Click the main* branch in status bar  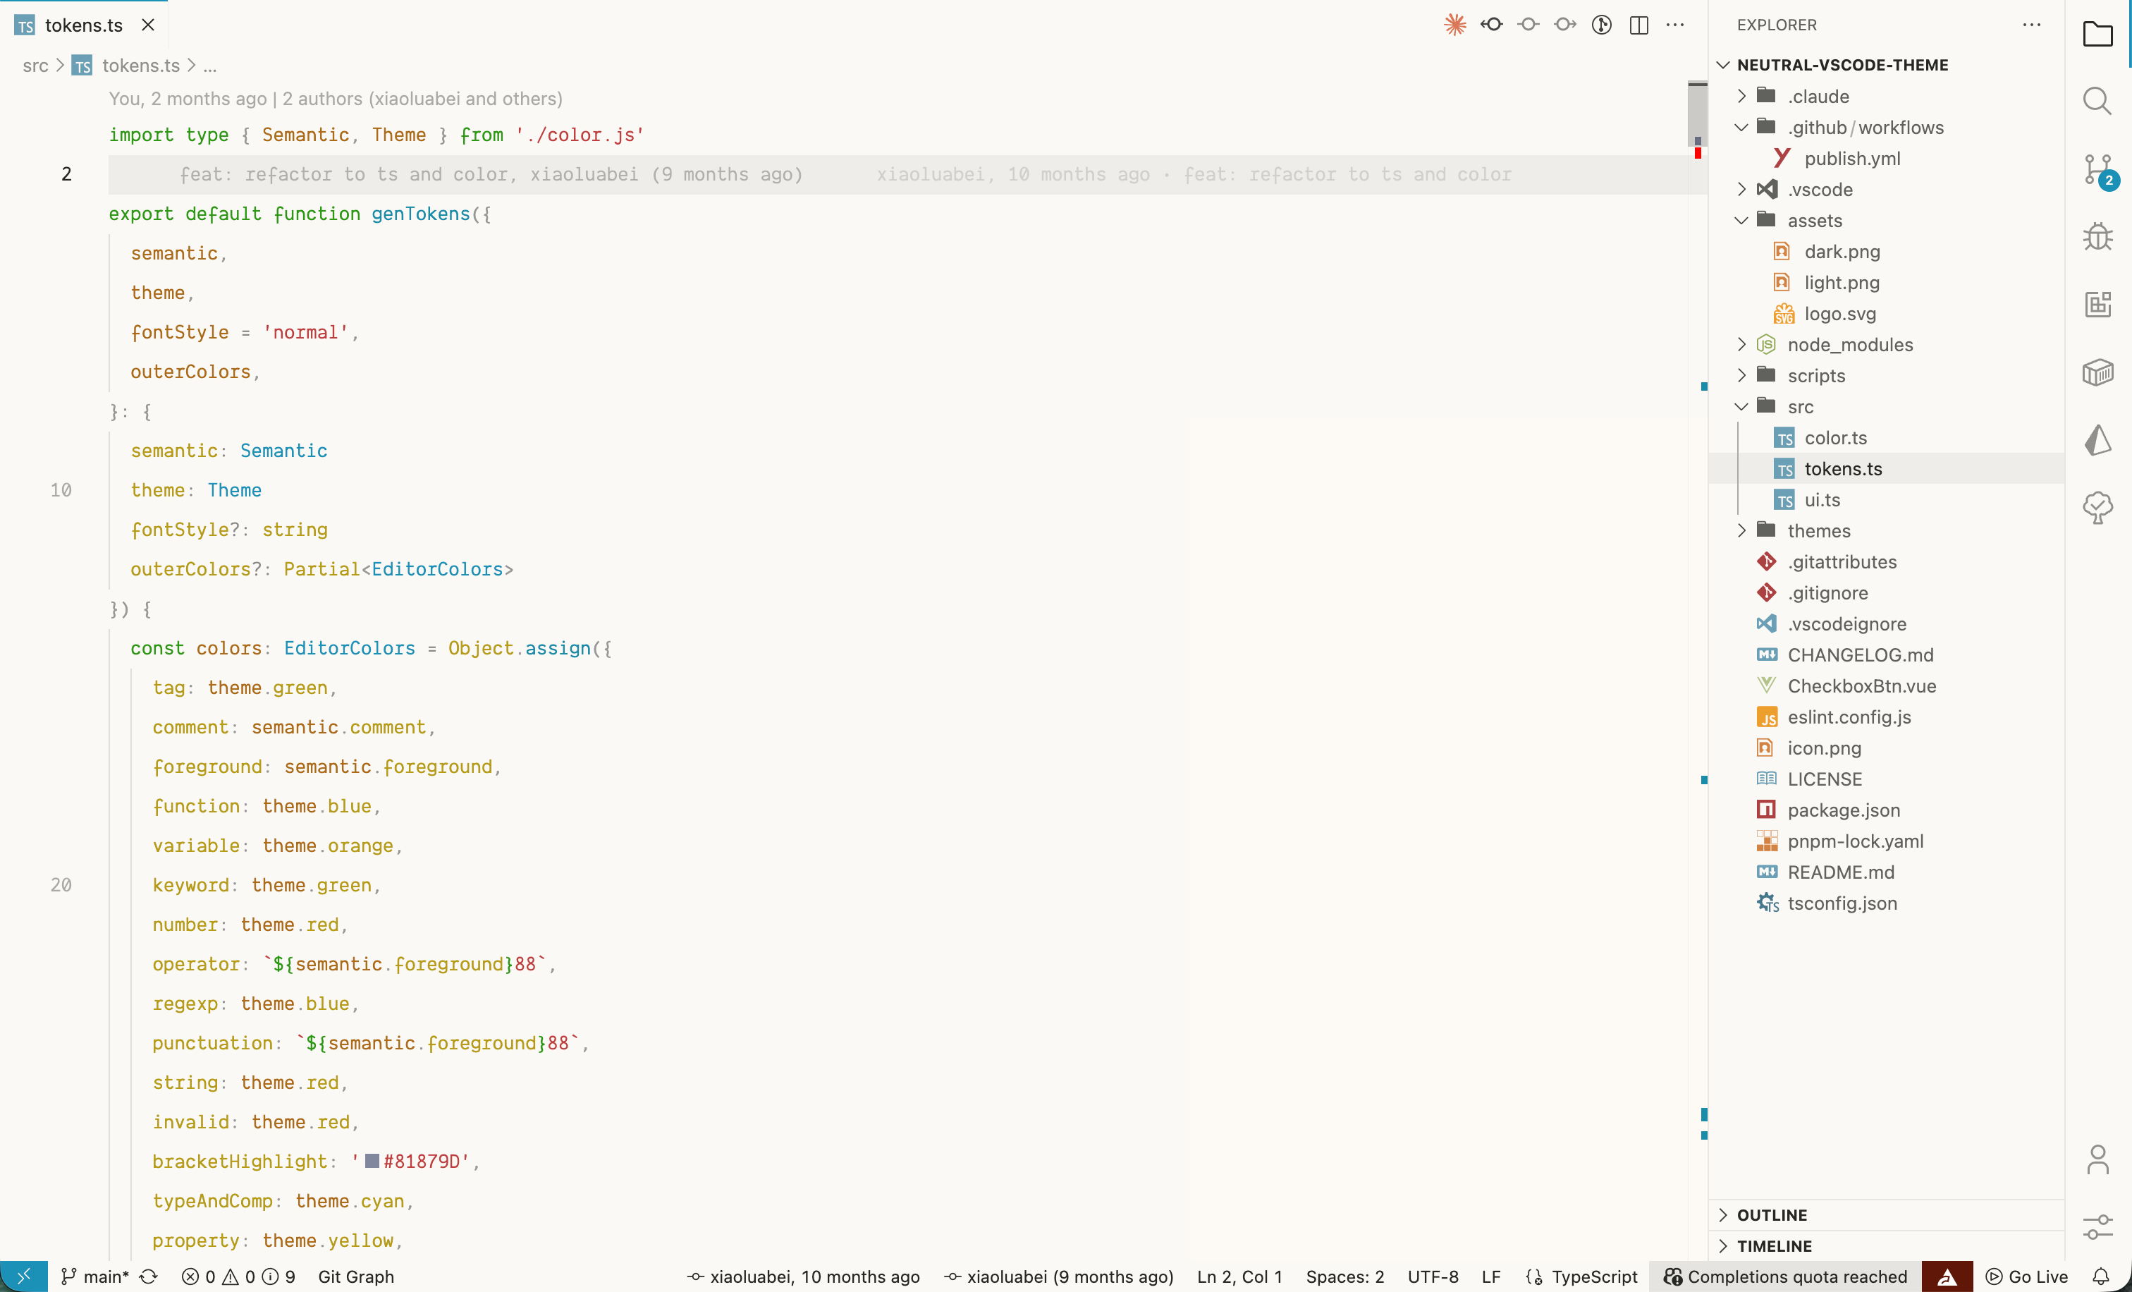pyautogui.click(x=95, y=1276)
